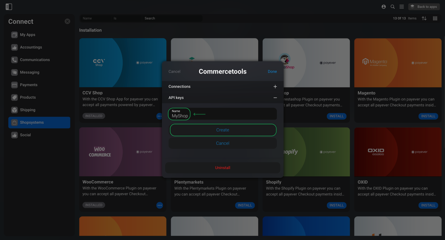Click the Plentymarkets title text

click(x=189, y=182)
